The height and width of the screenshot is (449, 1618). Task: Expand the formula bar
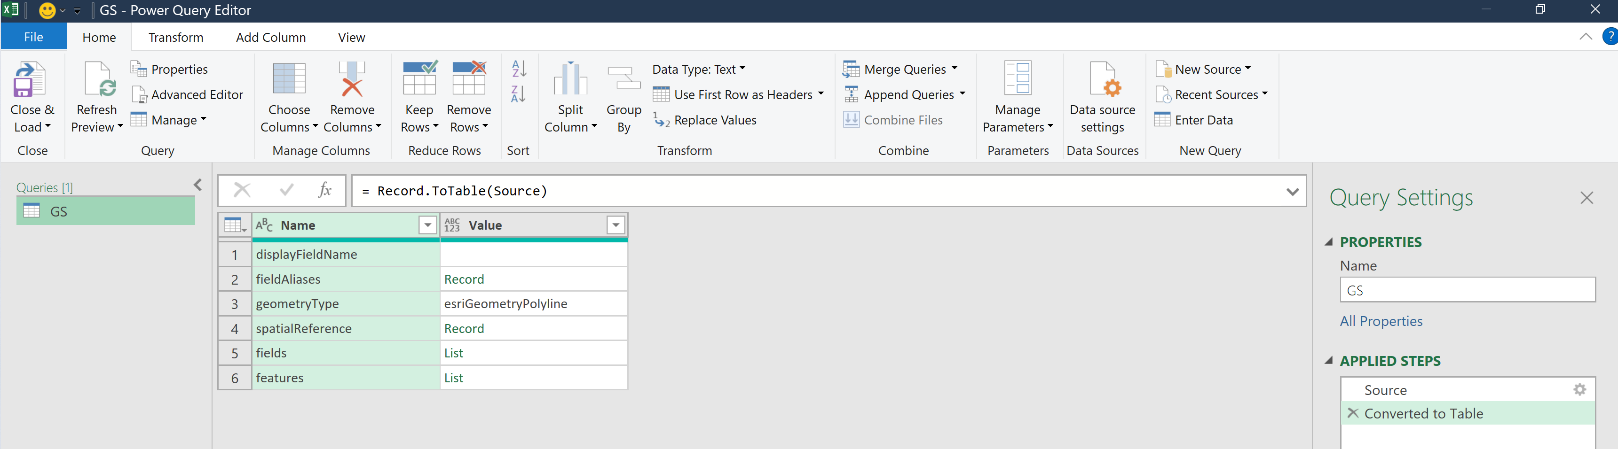1292,191
